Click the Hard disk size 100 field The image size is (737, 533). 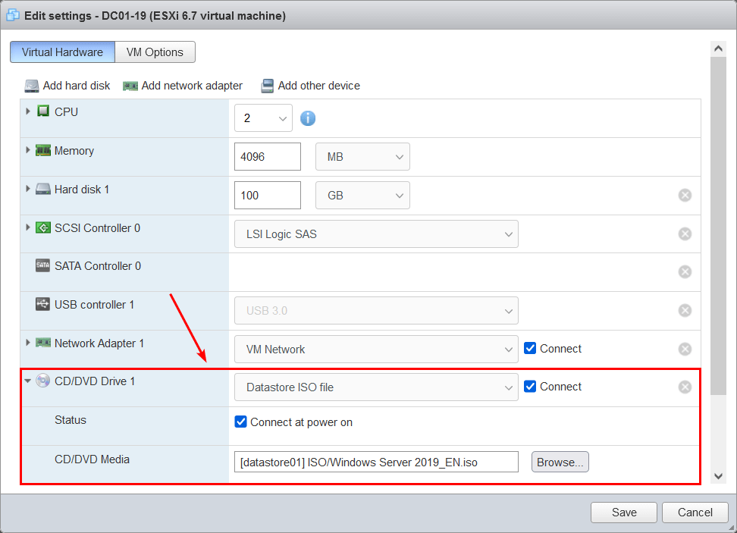tap(268, 195)
